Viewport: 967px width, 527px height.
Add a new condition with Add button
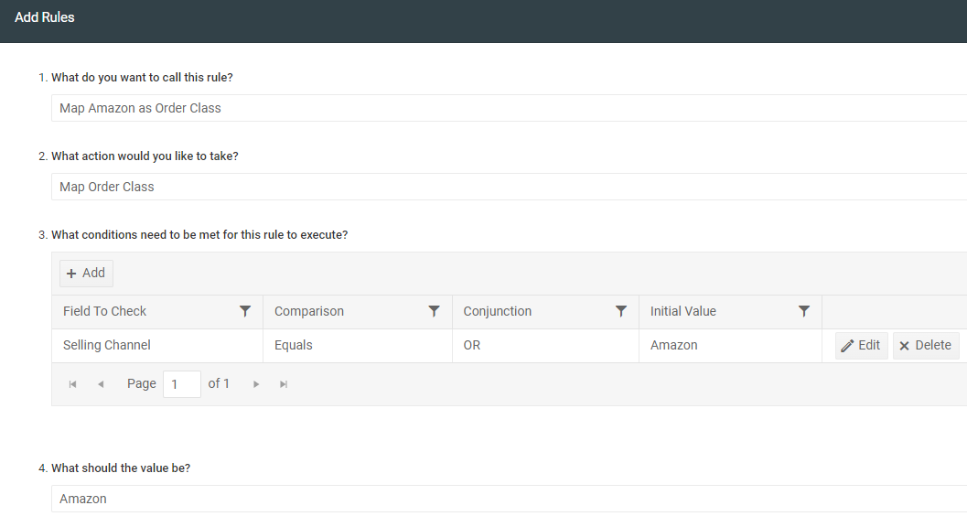coord(86,274)
